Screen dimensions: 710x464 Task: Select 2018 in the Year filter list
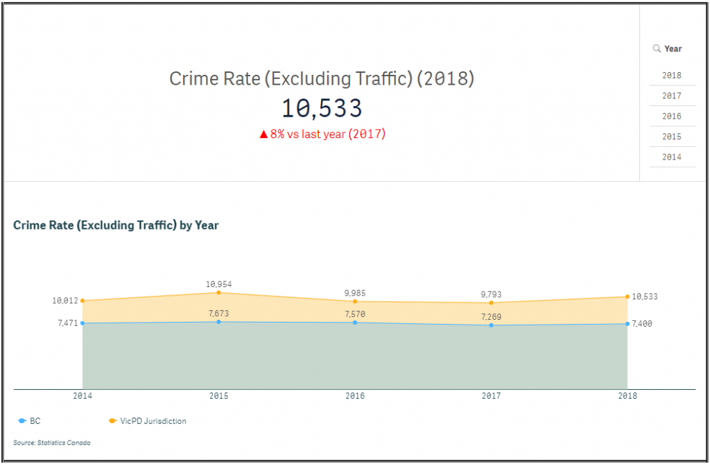(671, 76)
